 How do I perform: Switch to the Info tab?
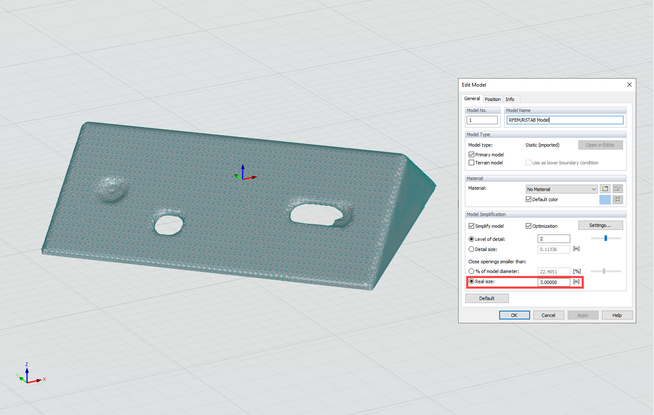coord(510,99)
